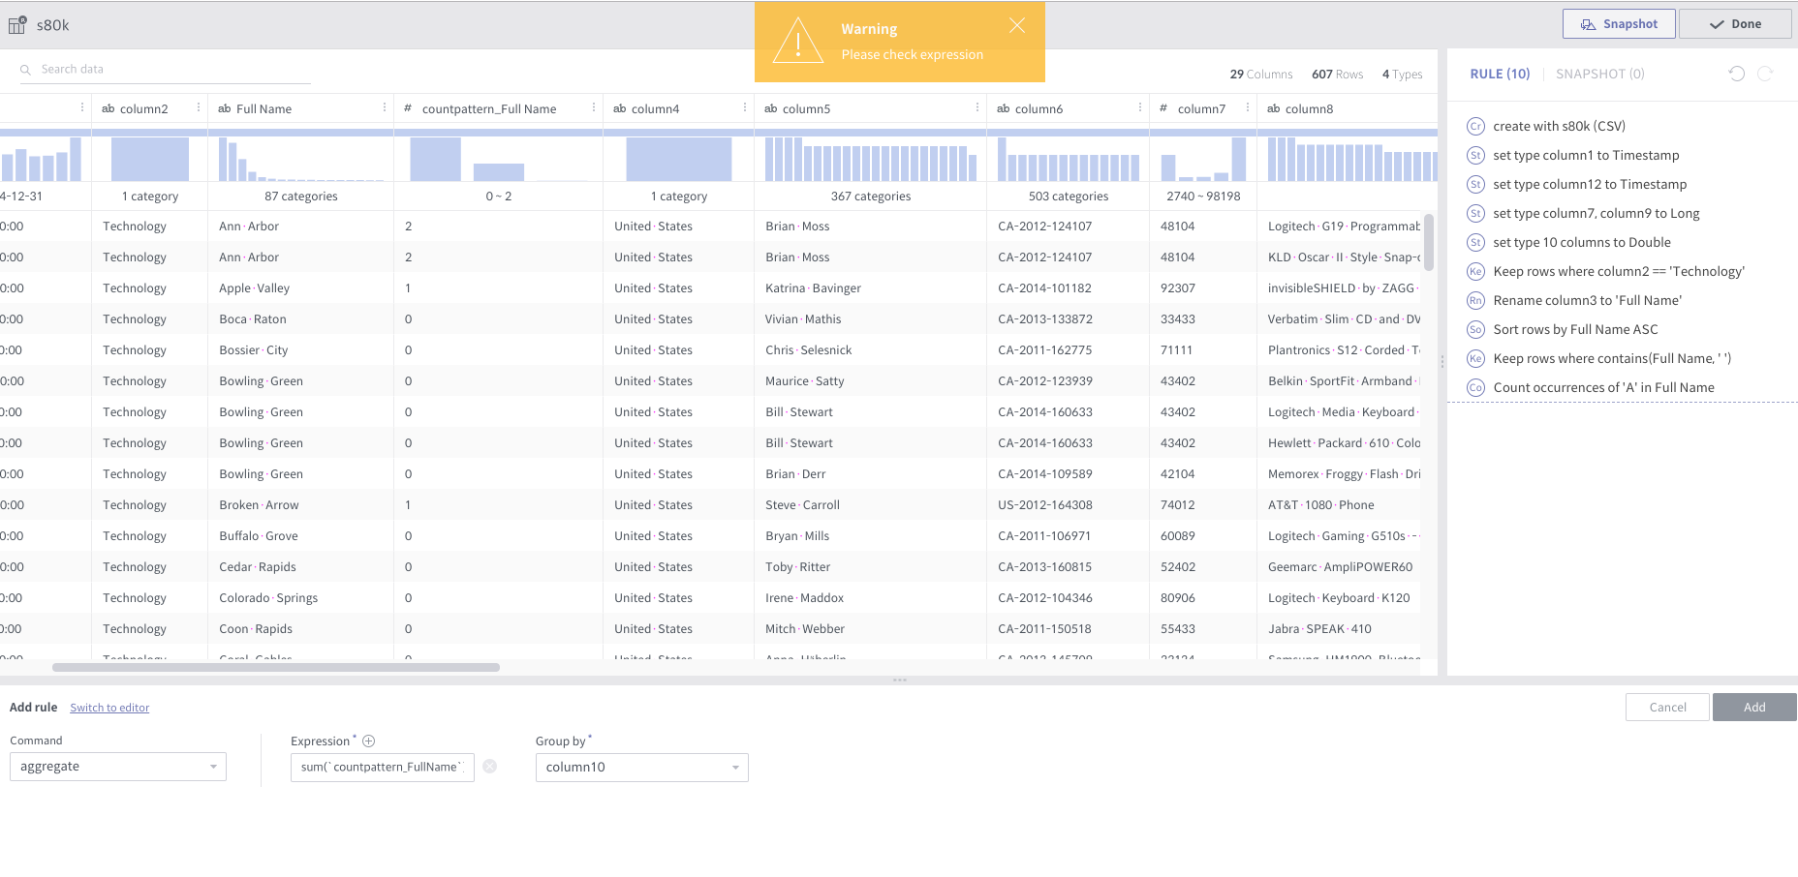1798x877 pixels.
Task: Open Full Name column options menu
Action: 385,107
